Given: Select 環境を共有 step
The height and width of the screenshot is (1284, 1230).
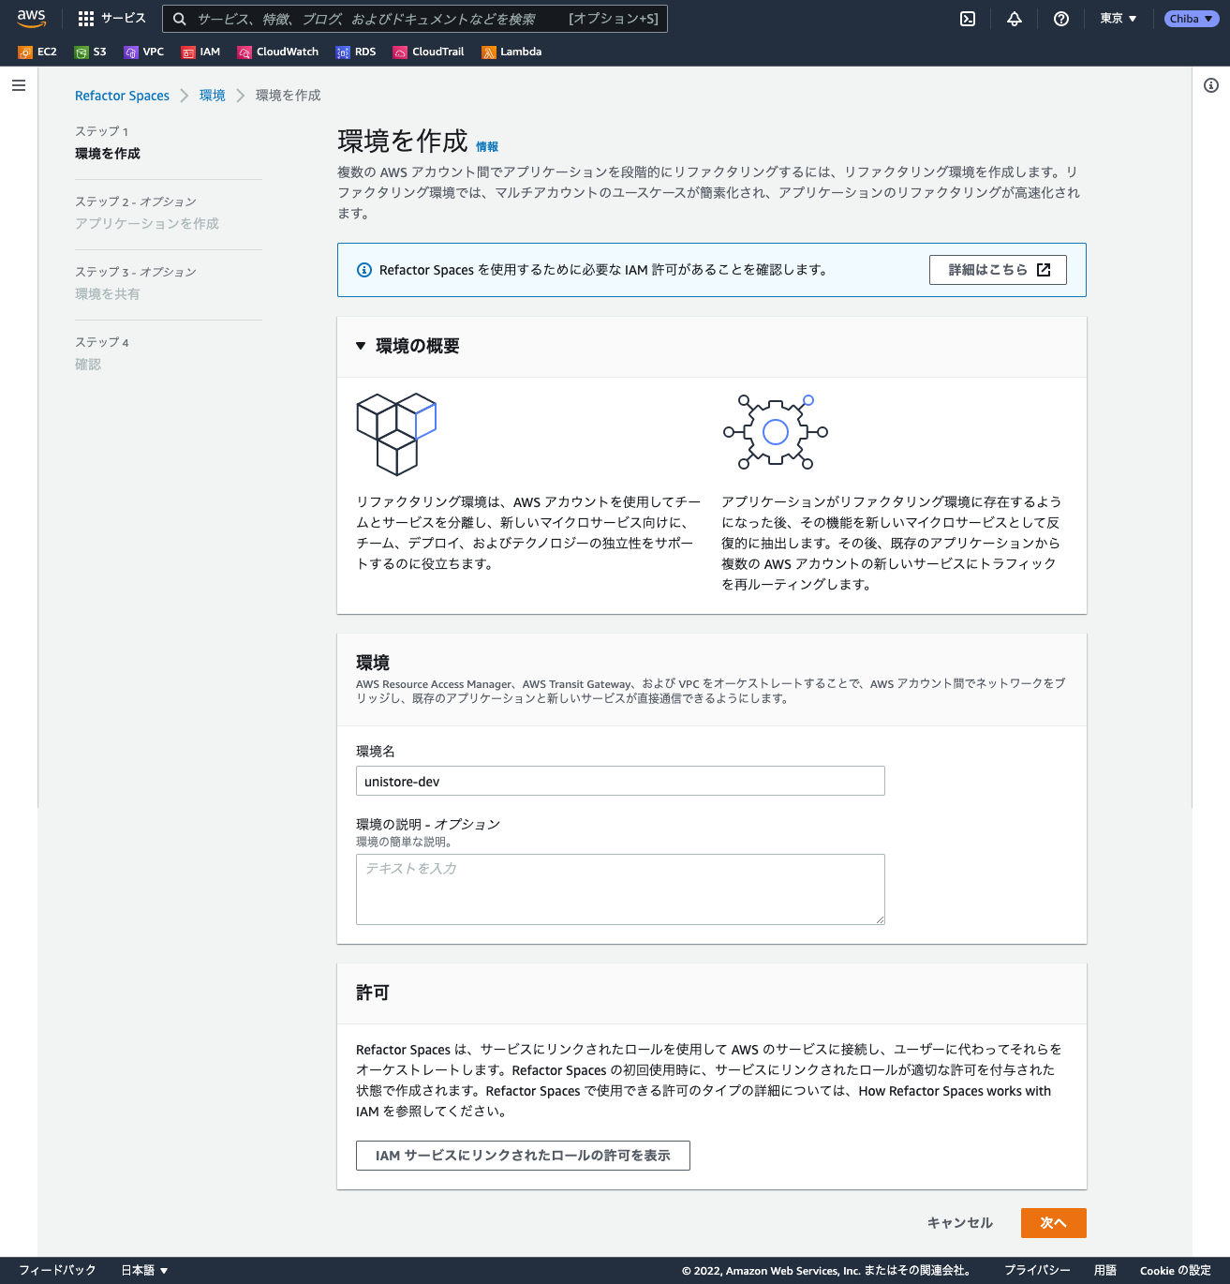Looking at the screenshot, I should click(108, 293).
